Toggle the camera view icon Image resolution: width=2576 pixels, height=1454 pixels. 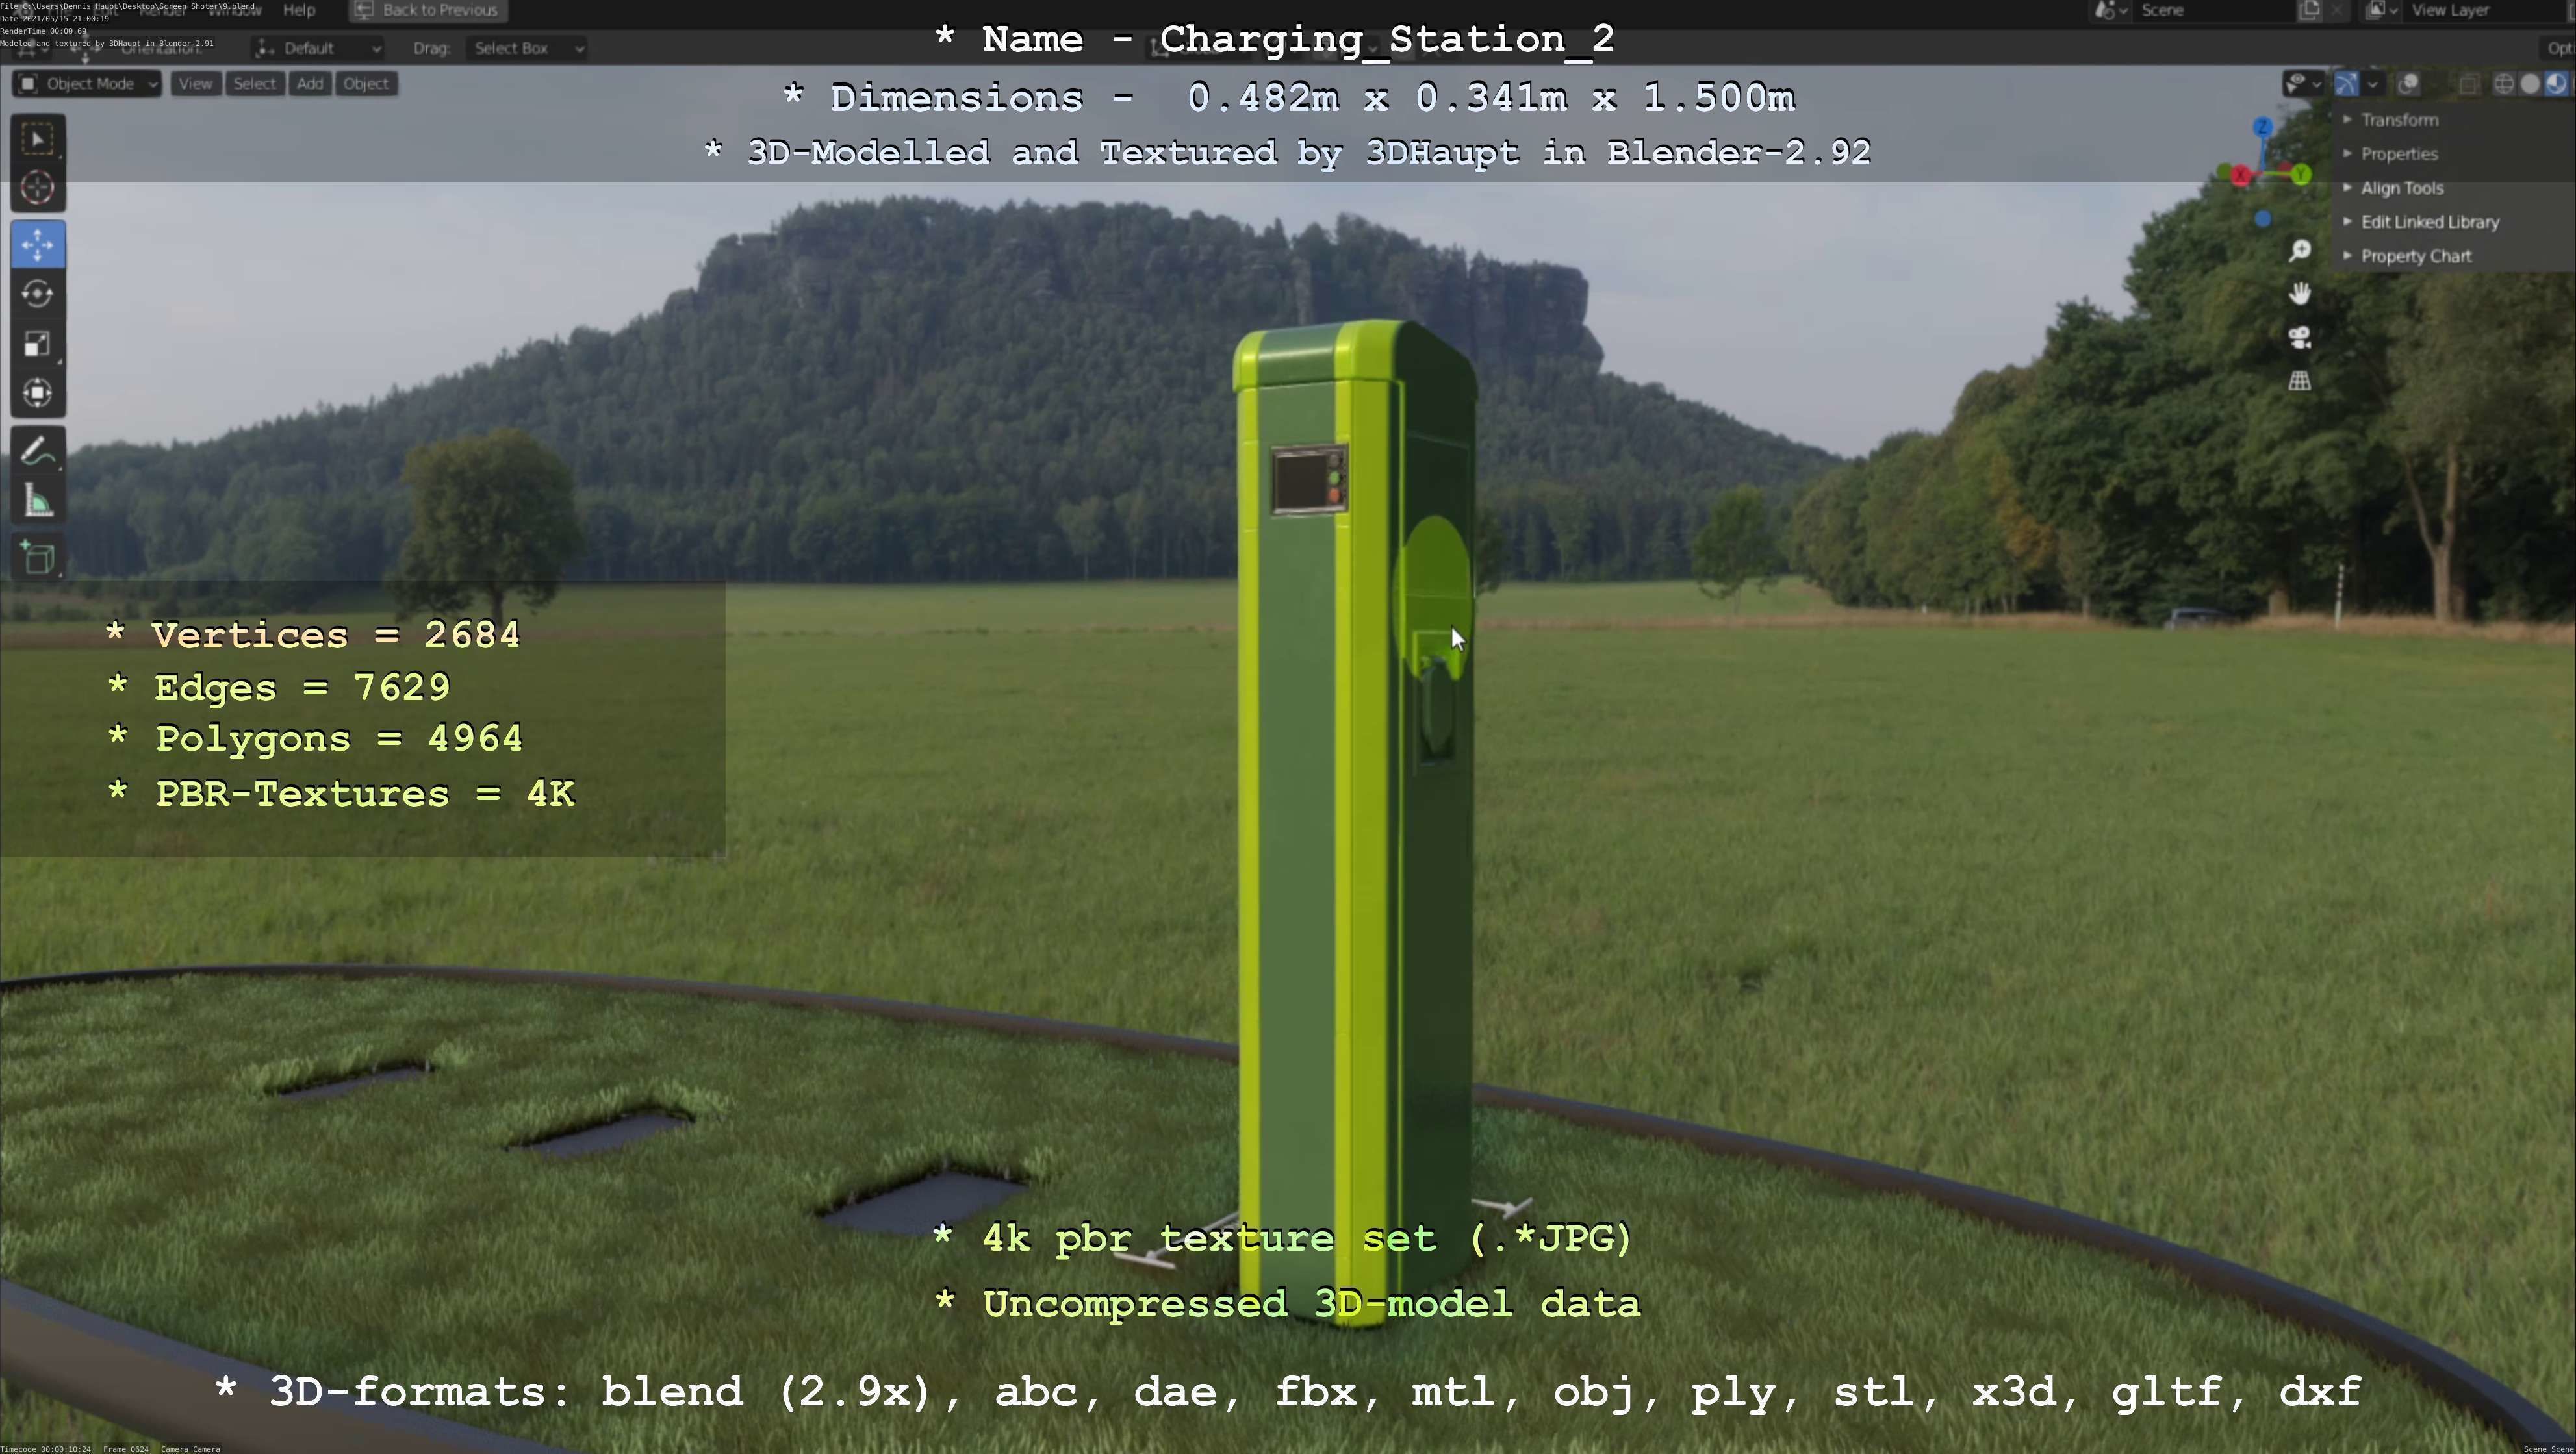(2300, 337)
